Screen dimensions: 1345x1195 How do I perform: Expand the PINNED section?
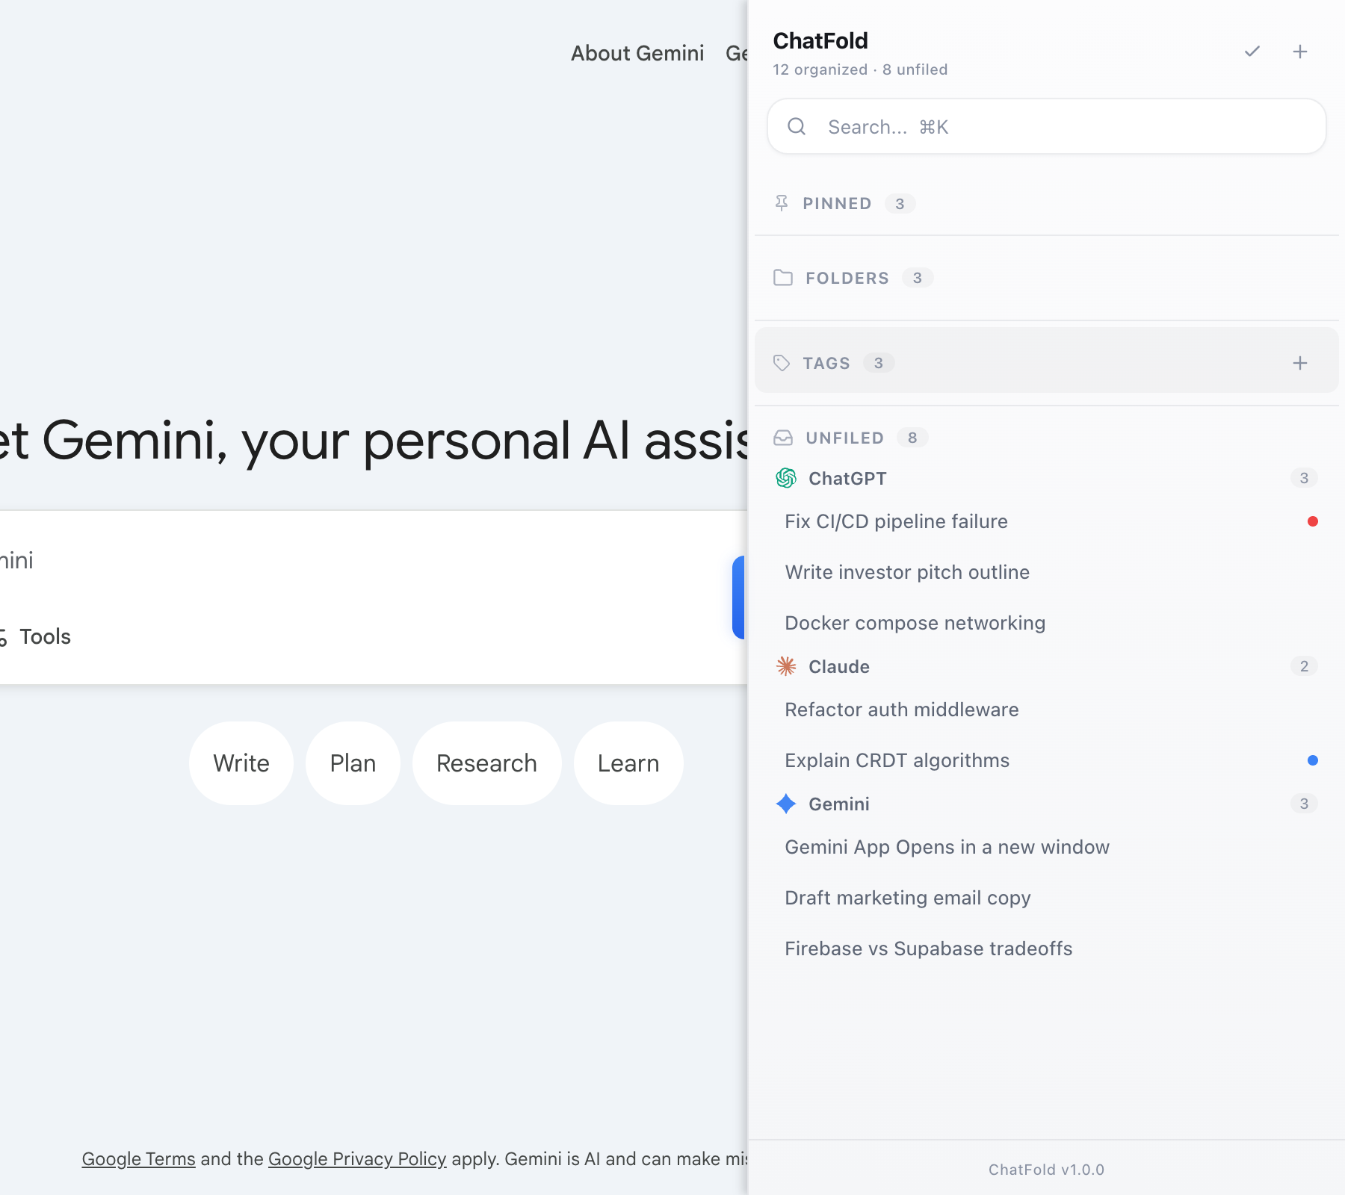click(x=837, y=203)
